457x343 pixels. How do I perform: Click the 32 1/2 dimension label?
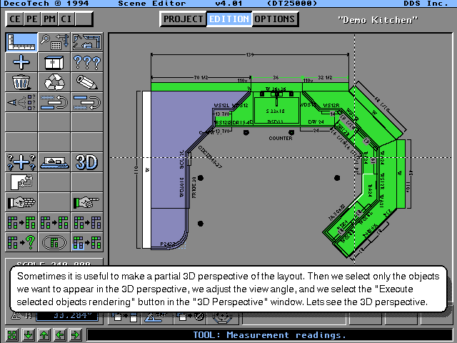pyautogui.click(x=325, y=78)
